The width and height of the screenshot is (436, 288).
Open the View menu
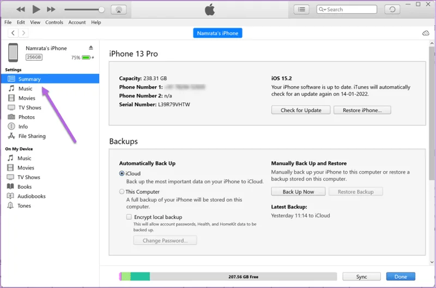35,22
